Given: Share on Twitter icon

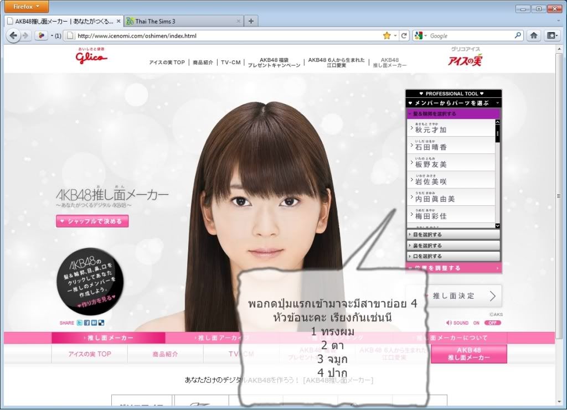Looking at the screenshot, I should pyautogui.click(x=80, y=323).
